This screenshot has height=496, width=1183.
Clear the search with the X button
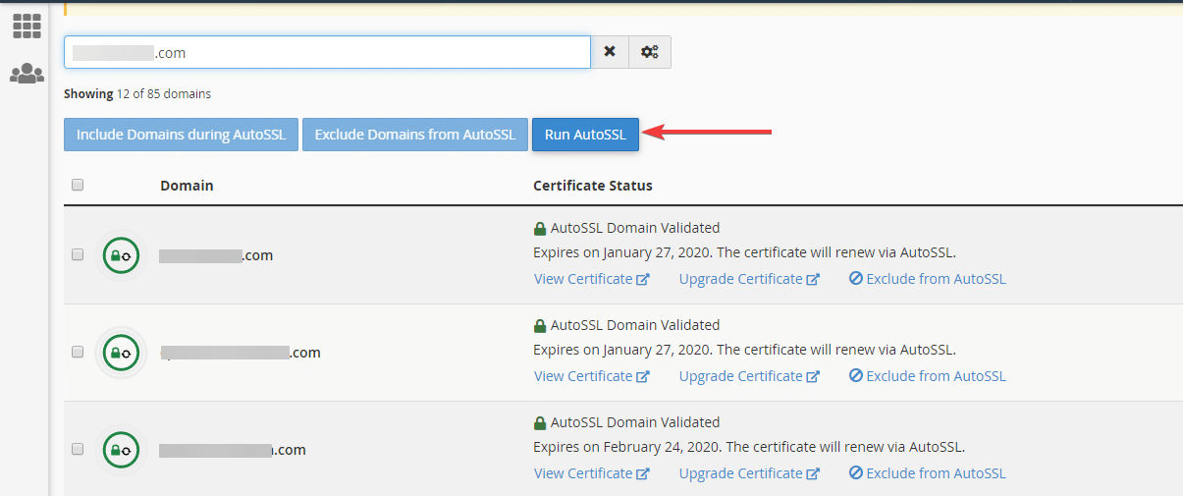(x=610, y=52)
